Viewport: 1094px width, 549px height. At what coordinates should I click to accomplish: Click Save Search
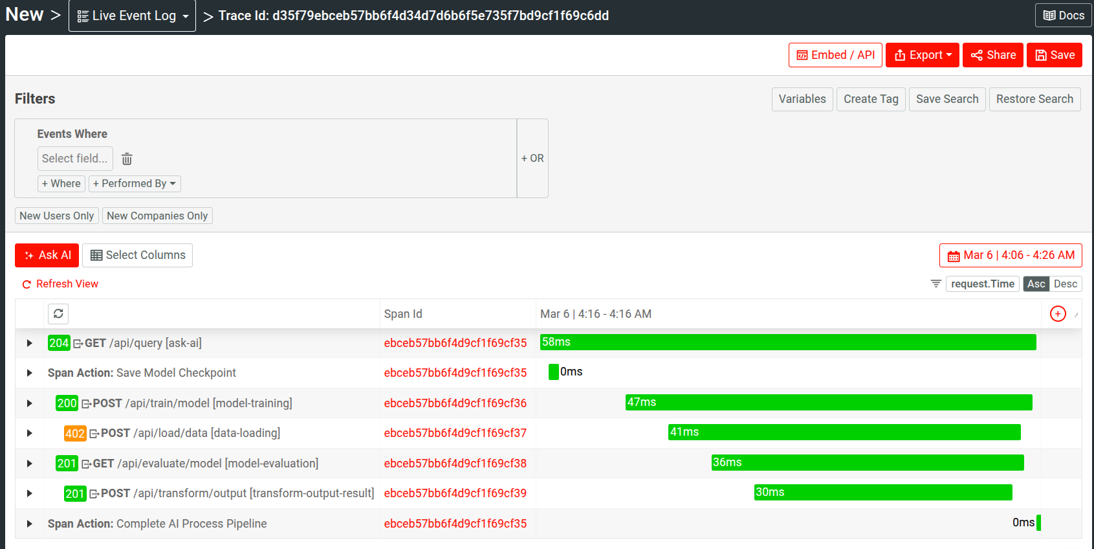pos(947,99)
